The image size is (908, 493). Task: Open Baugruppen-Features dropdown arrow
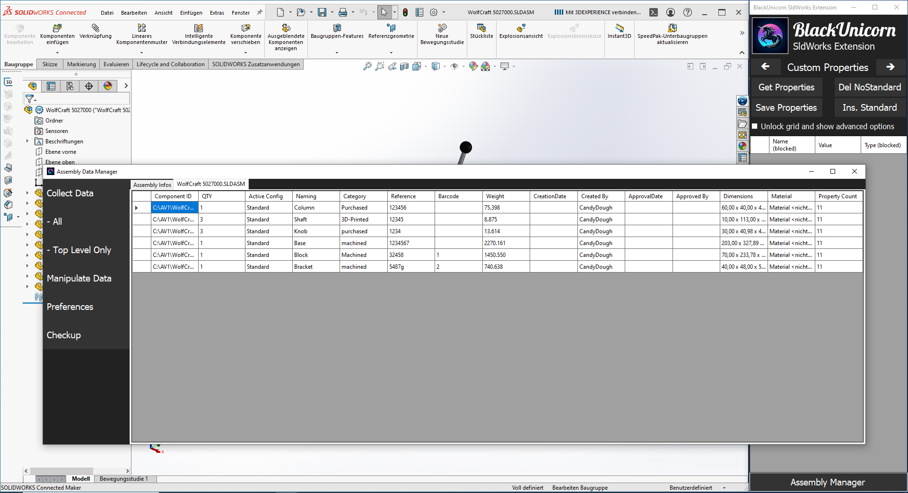(x=337, y=53)
